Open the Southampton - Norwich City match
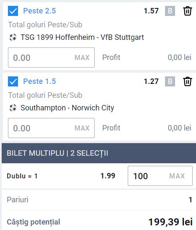196x230 pixels. [67, 108]
